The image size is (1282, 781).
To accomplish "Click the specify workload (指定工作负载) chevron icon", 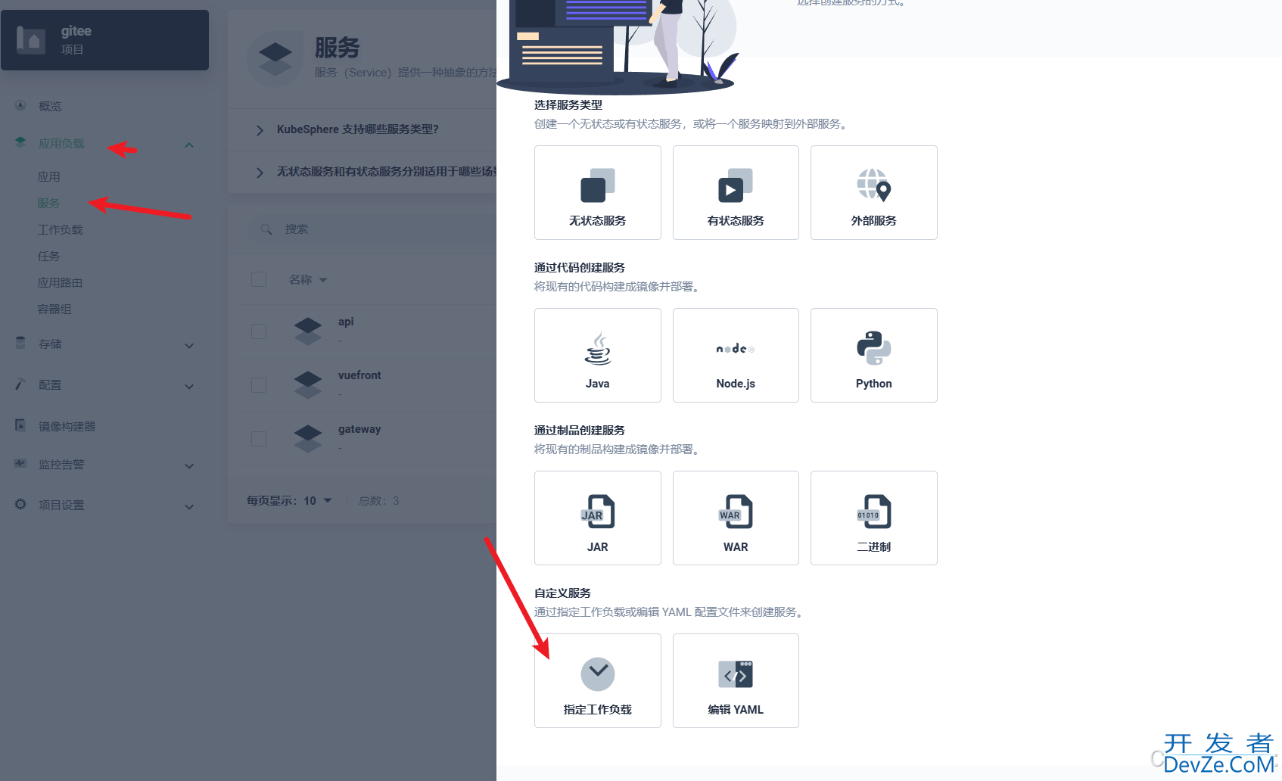I will 598,674.
